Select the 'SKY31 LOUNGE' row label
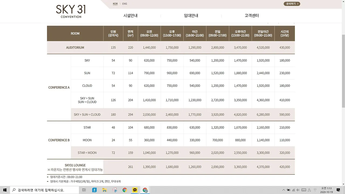 75,165
